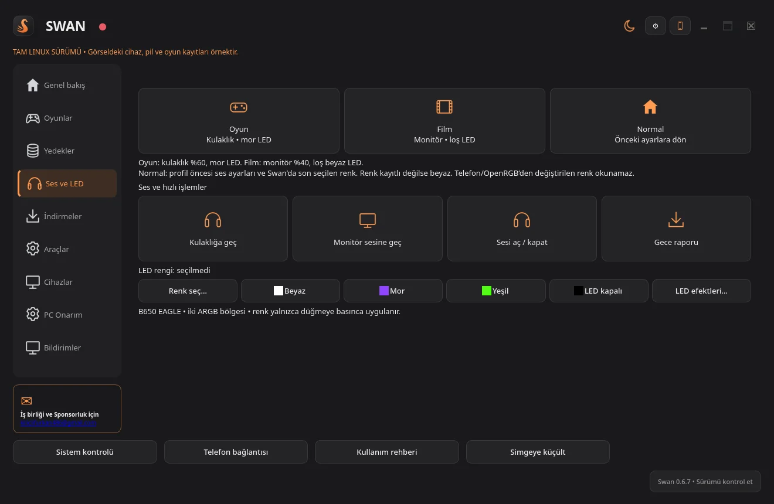Open İndirmeler sidebar section

[x=67, y=216]
